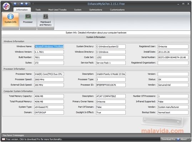This screenshot has height=142, width=192.
Task: Click the Suites field showing 272
Action: 49,63
